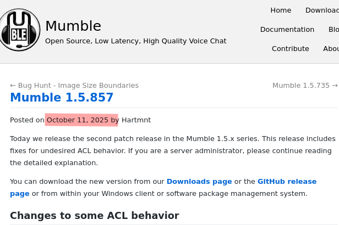Image resolution: width=339 pixels, height=225 pixels.
Task: Go to previous post Bug Hunt
Action: [x=74, y=86]
